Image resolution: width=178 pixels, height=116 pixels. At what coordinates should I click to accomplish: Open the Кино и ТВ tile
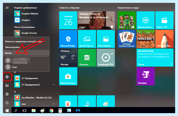[164, 20]
